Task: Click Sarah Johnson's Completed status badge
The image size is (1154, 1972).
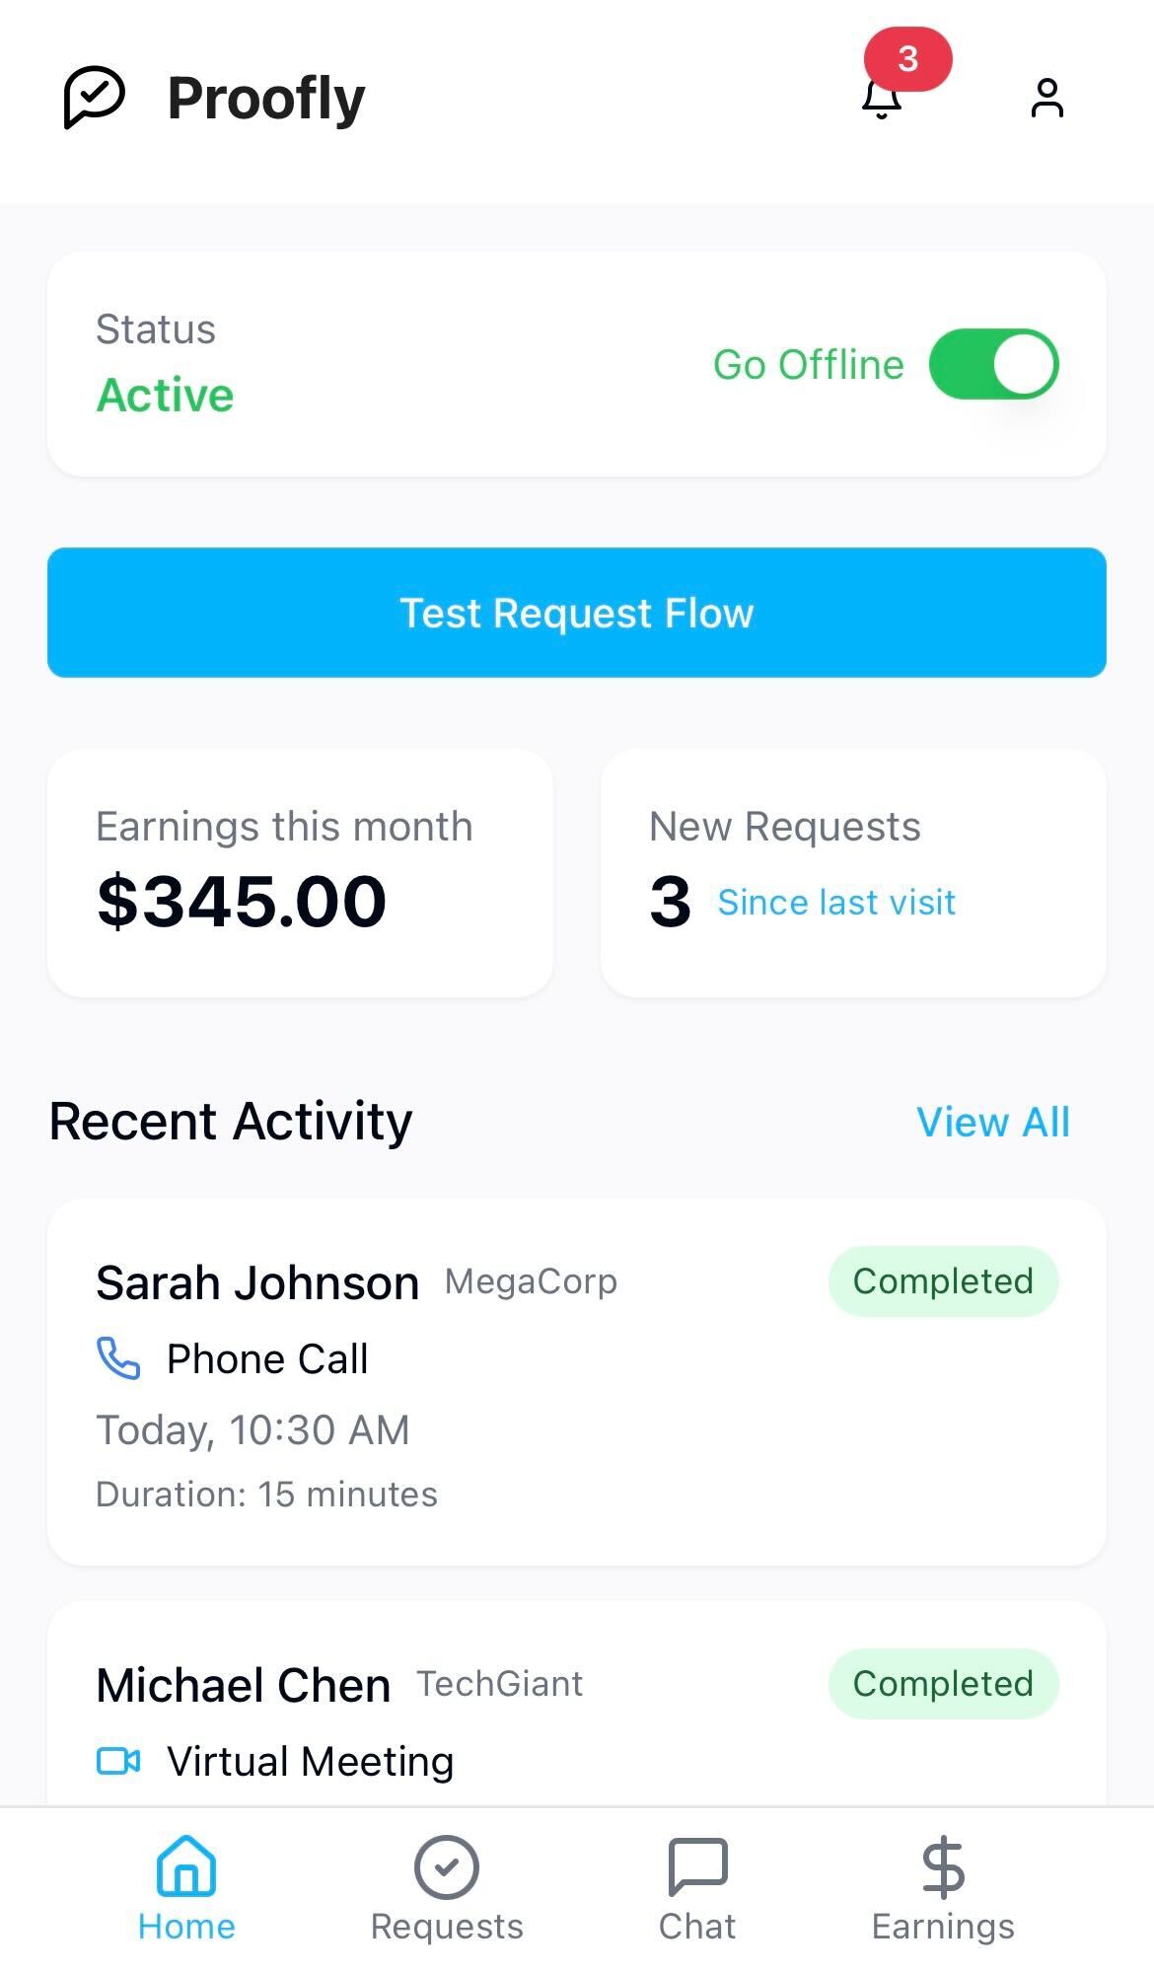Action: click(943, 1281)
